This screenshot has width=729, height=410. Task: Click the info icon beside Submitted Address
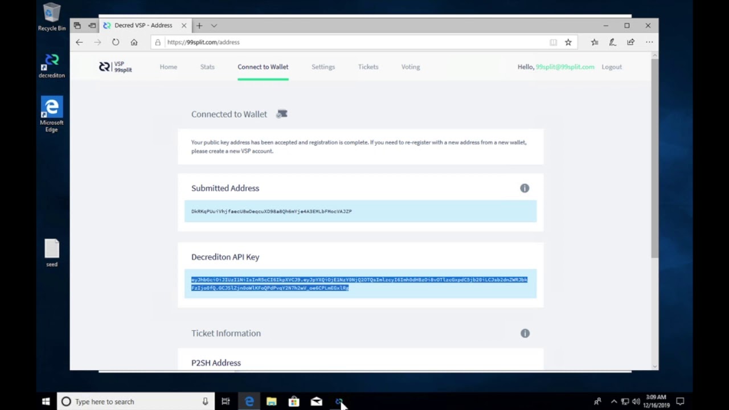pyautogui.click(x=525, y=188)
